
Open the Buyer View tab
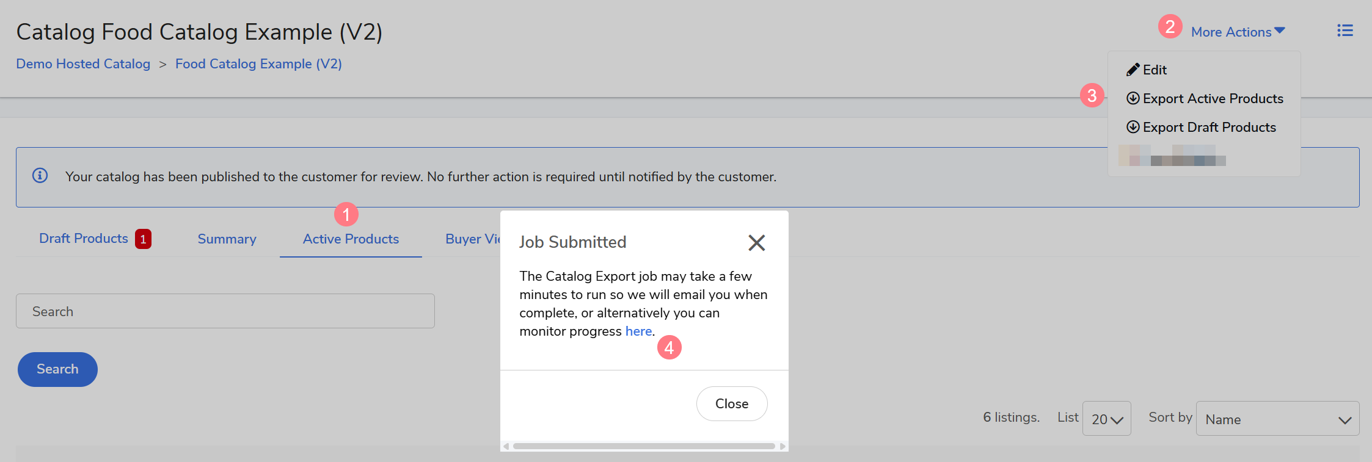click(472, 239)
